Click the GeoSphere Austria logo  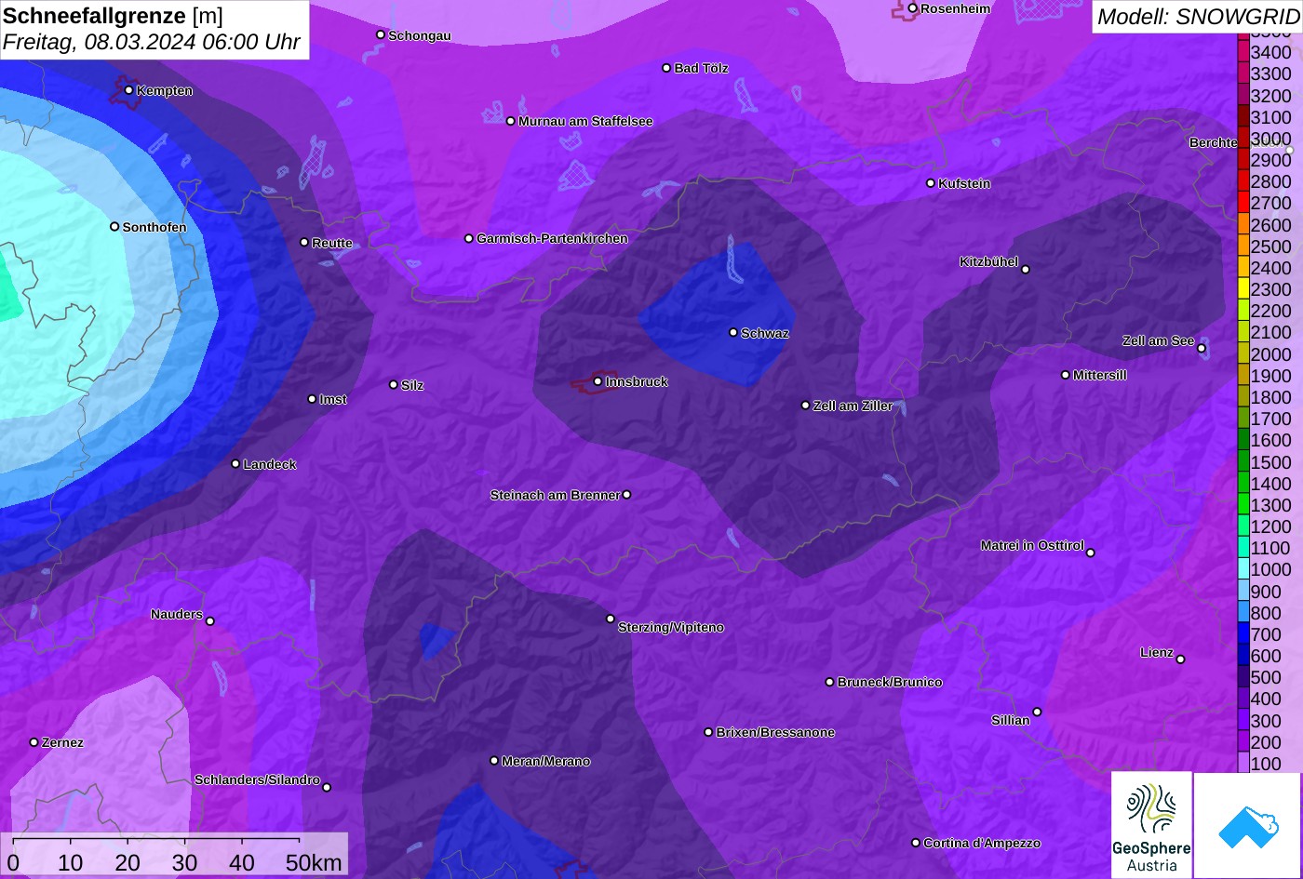[x=1151, y=825]
